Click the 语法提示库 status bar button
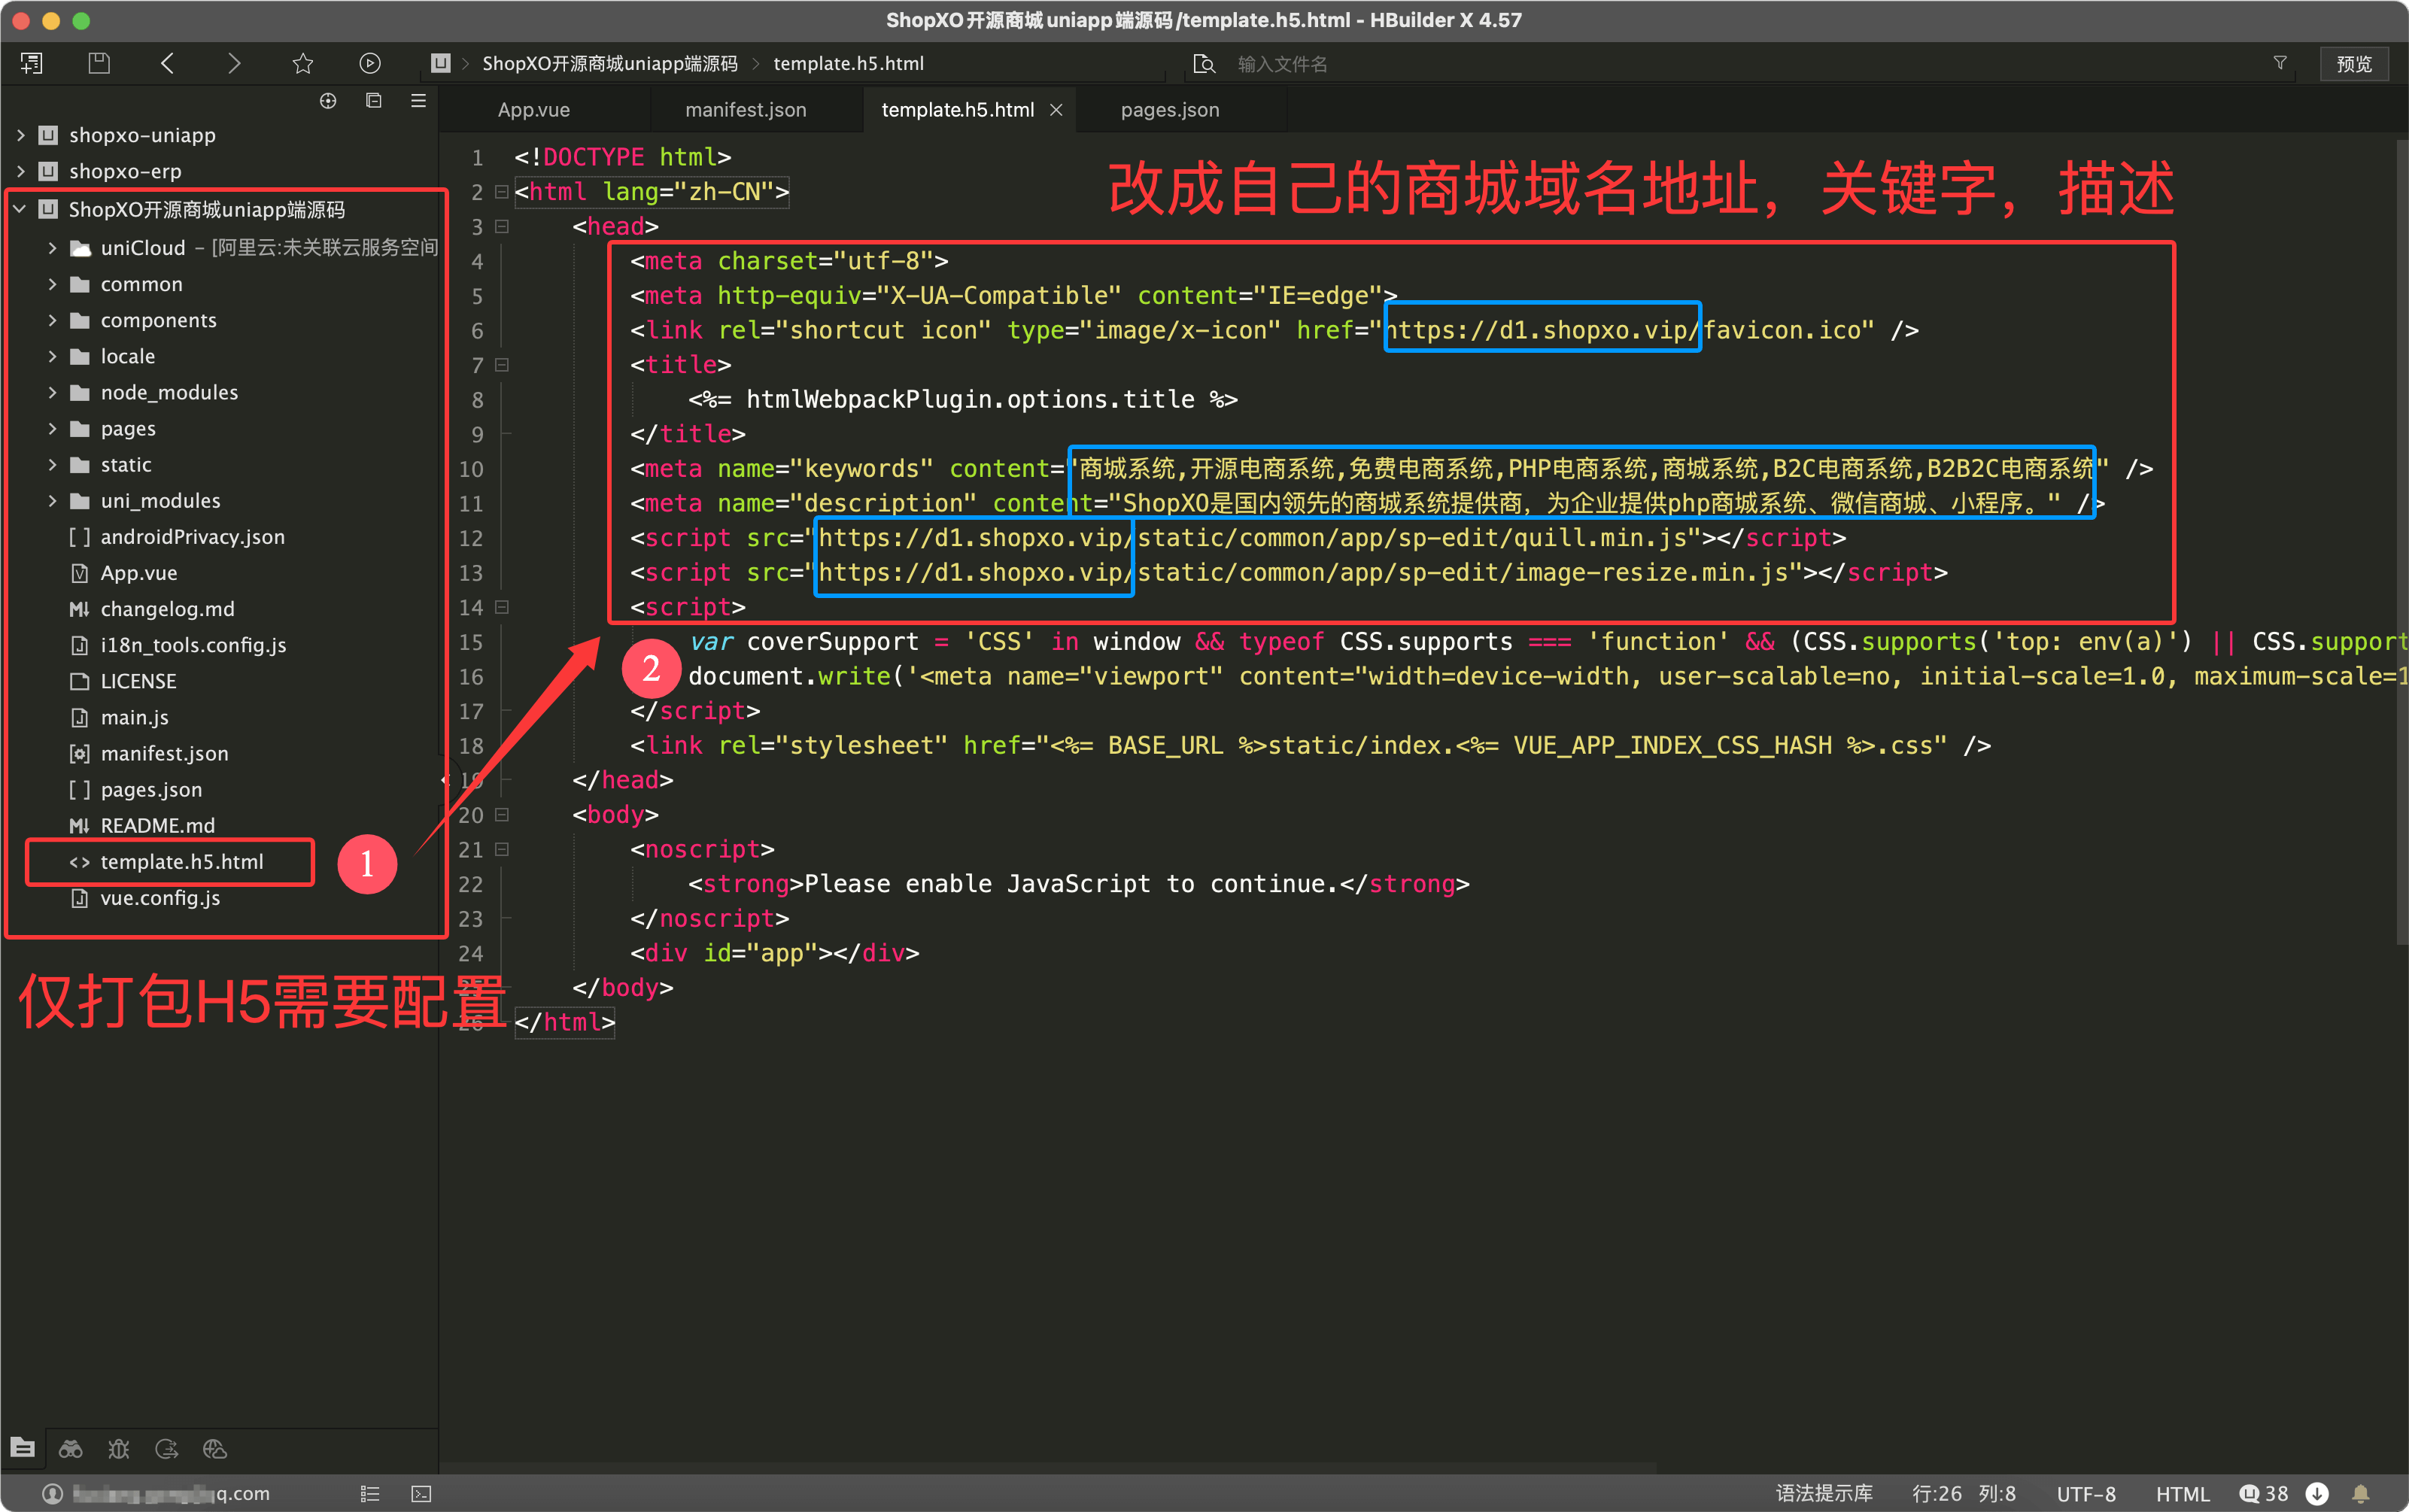The image size is (2409, 1512). (1823, 1493)
